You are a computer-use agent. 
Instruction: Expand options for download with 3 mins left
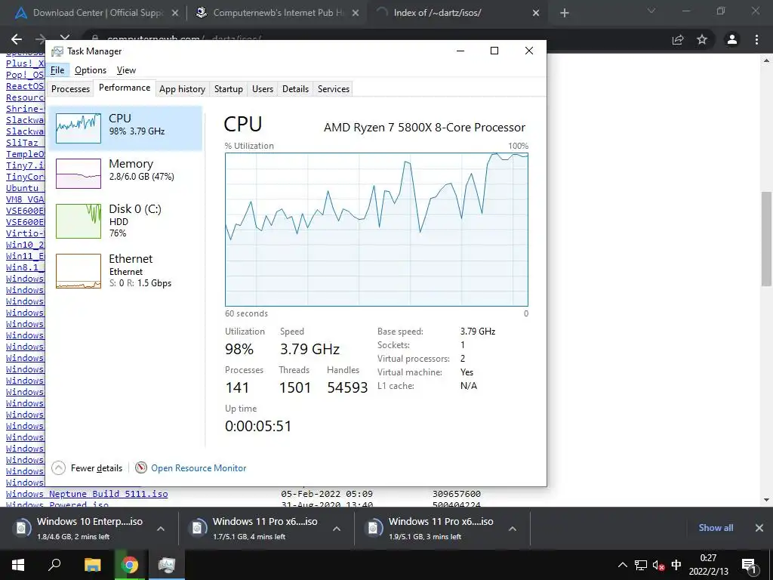point(513,529)
